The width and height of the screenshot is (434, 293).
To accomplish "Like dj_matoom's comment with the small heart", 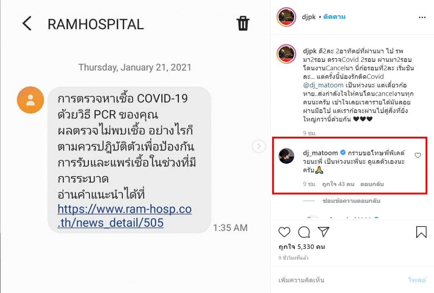I will point(417,155).
